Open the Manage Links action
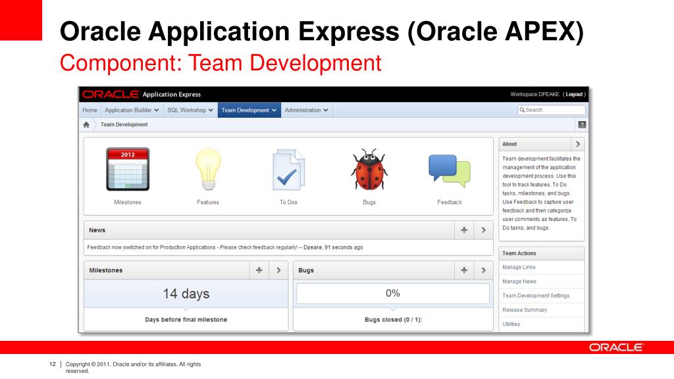This screenshot has height=379, width=674. [519, 267]
